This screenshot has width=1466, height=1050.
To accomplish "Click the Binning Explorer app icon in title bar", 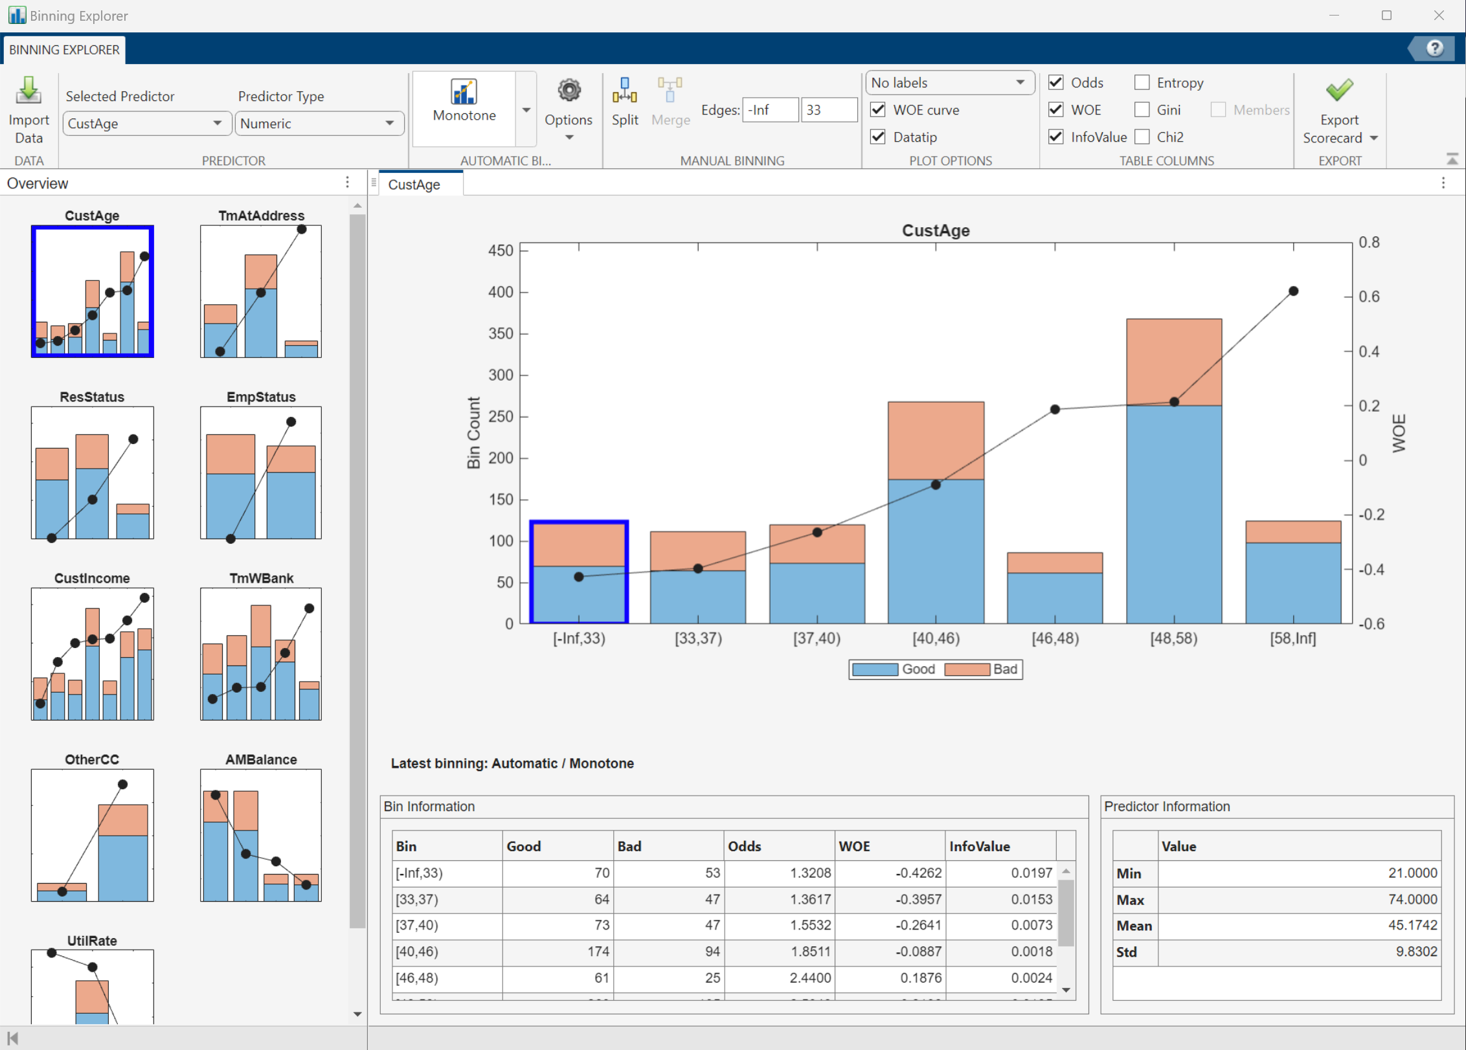I will (17, 15).
